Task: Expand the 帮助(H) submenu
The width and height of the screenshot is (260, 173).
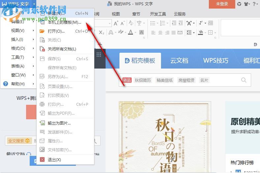Action: (x=18, y=84)
